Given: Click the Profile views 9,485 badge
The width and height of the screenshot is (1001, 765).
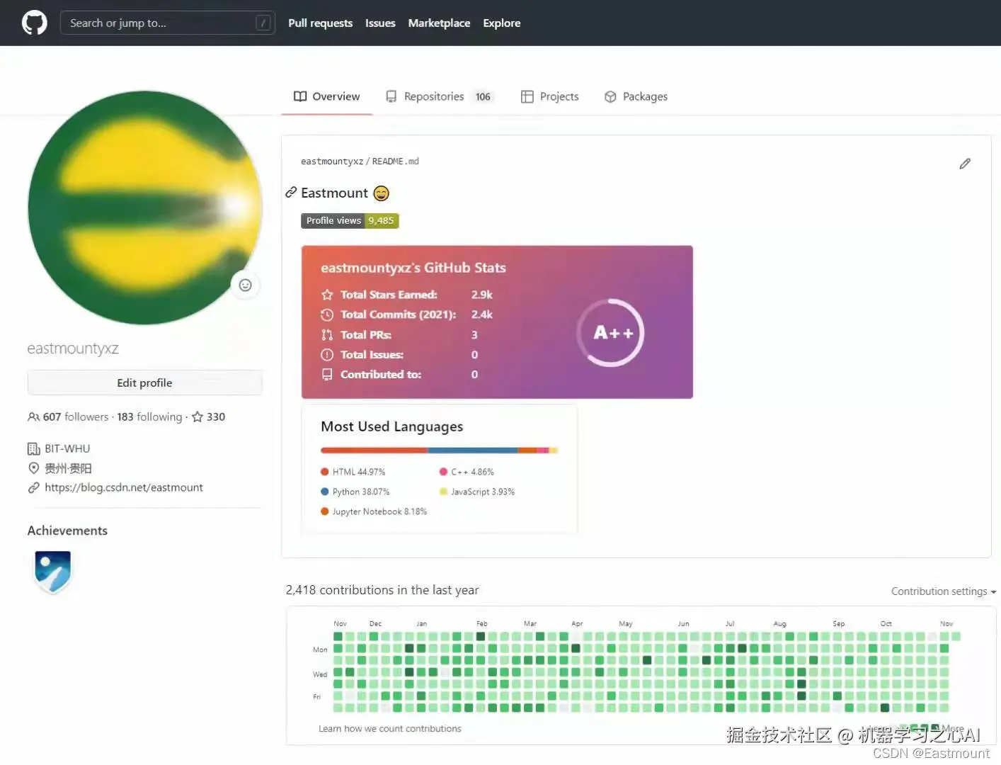Looking at the screenshot, I should click(350, 220).
